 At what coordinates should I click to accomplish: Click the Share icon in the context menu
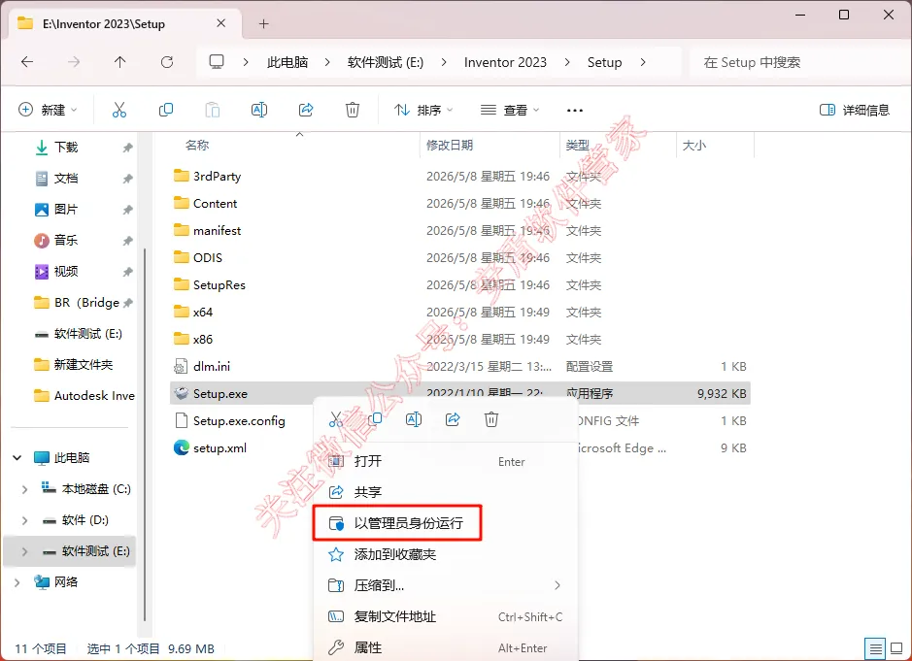[x=453, y=419]
